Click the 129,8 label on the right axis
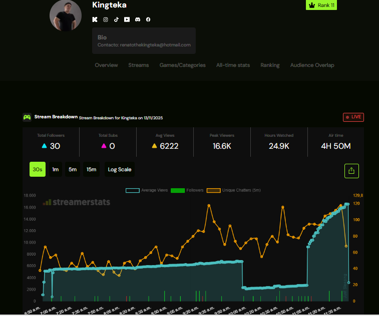 [x=358, y=196]
